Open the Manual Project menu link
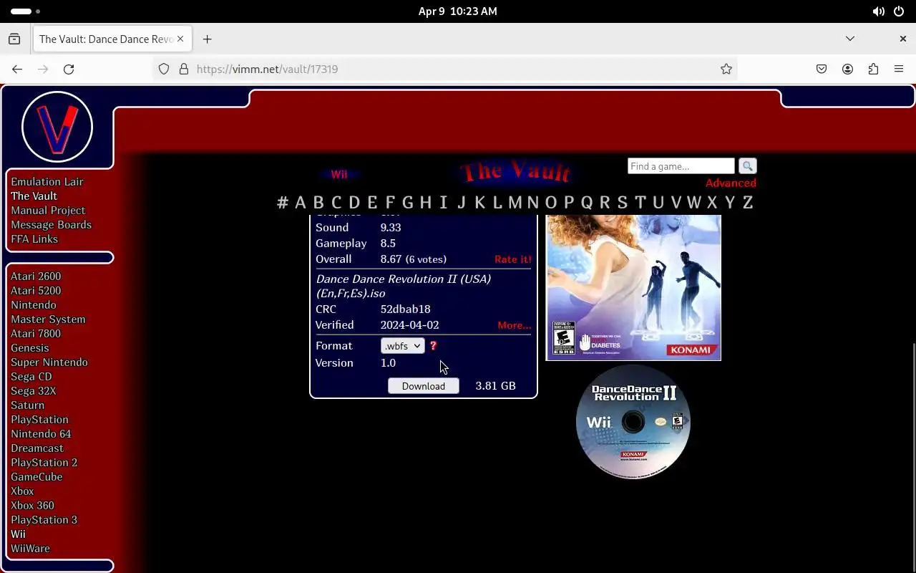 coord(48,210)
